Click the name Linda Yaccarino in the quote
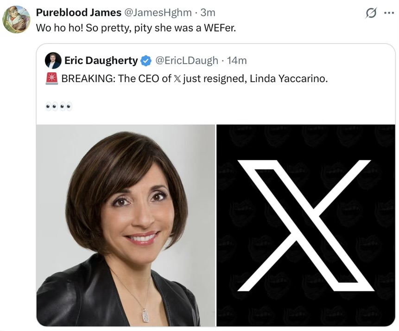This screenshot has width=399, height=331. coord(289,79)
